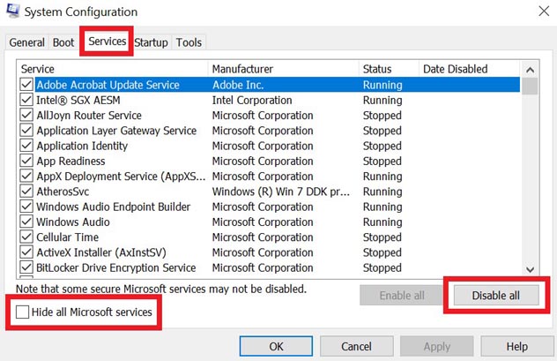This screenshot has width=557, height=361.
Task: Toggle Windows Audio service checkbox
Action: click(26, 222)
